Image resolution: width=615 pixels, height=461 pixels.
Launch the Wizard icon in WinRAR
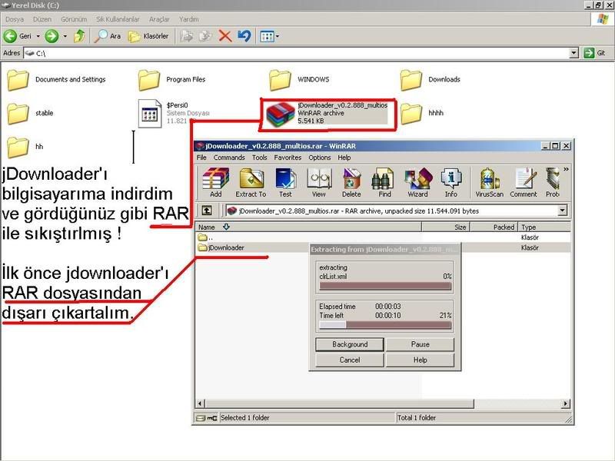417,182
